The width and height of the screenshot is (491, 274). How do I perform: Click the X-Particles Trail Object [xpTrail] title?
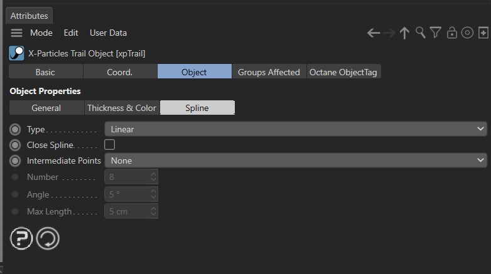(87, 53)
